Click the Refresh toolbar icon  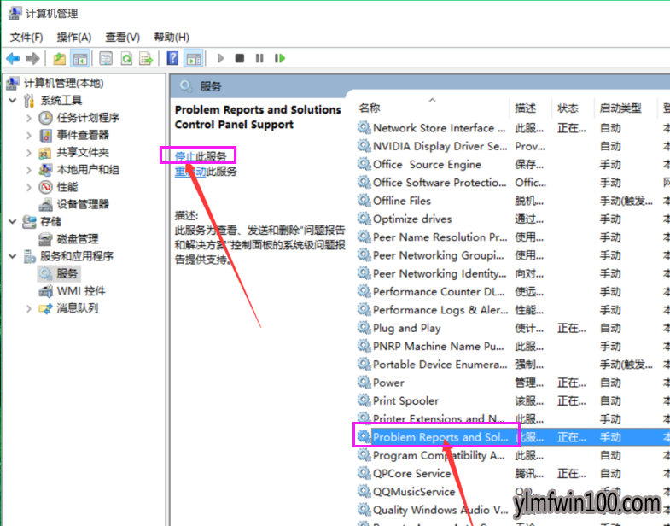click(126, 58)
